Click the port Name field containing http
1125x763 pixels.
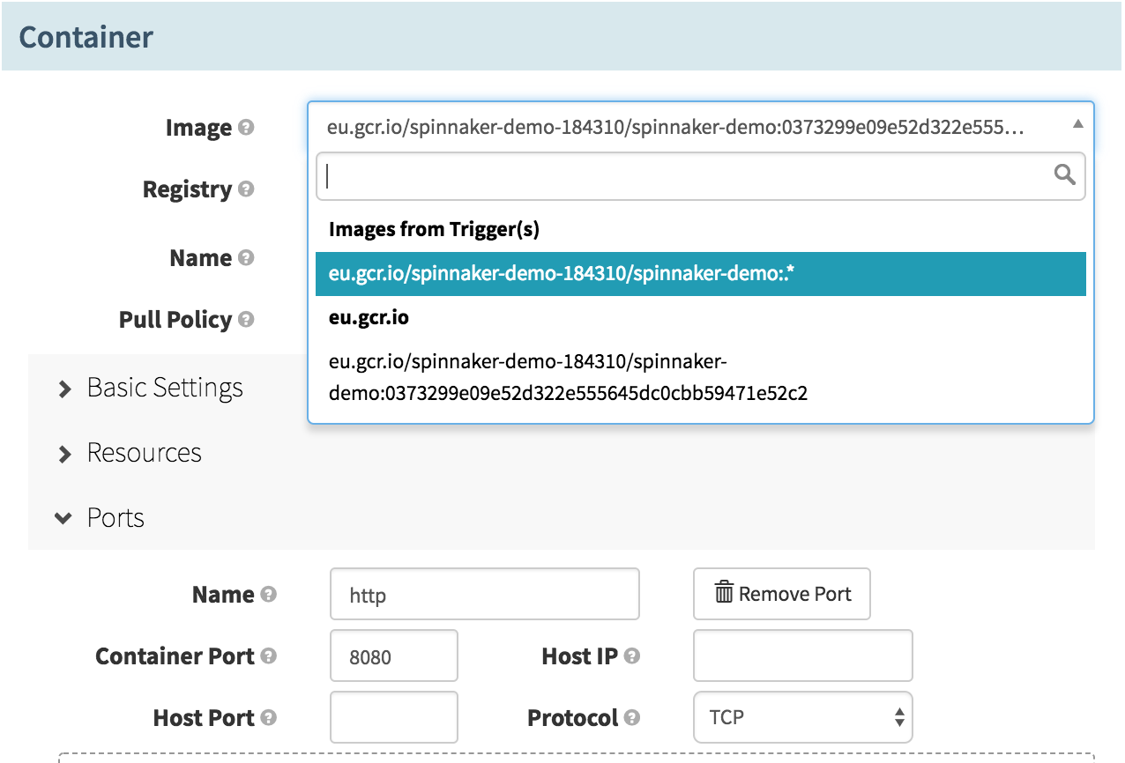tap(484, 594)
